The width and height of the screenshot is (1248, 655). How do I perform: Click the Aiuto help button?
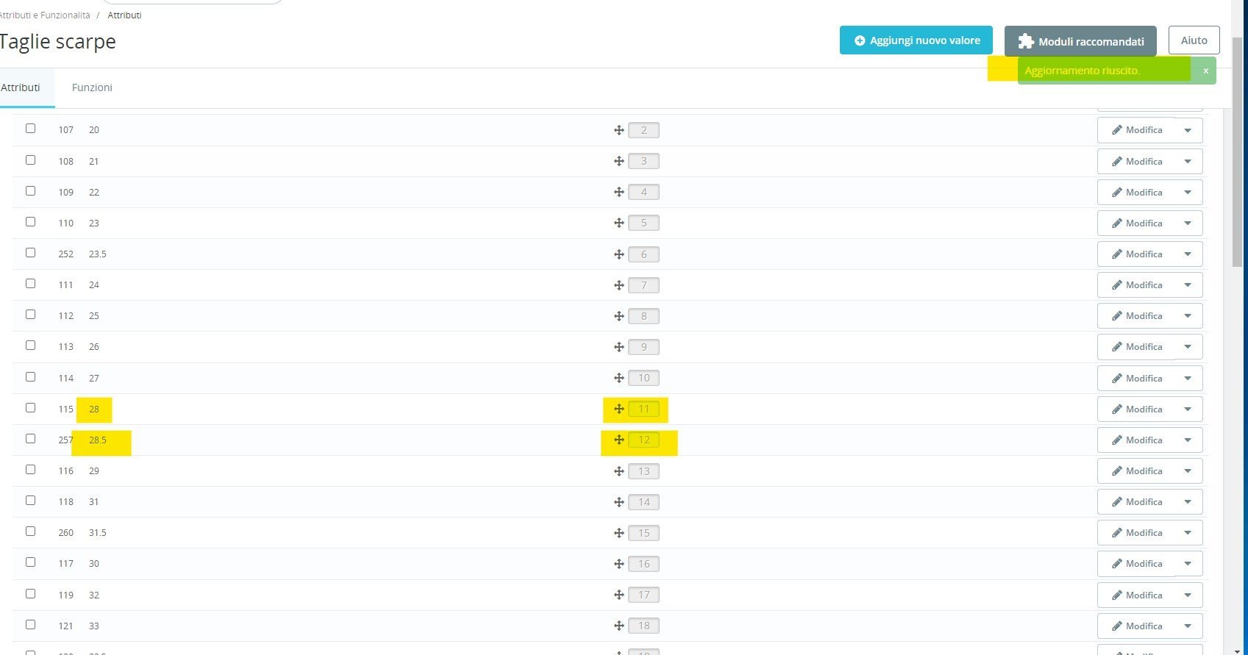pos(1194,40)
